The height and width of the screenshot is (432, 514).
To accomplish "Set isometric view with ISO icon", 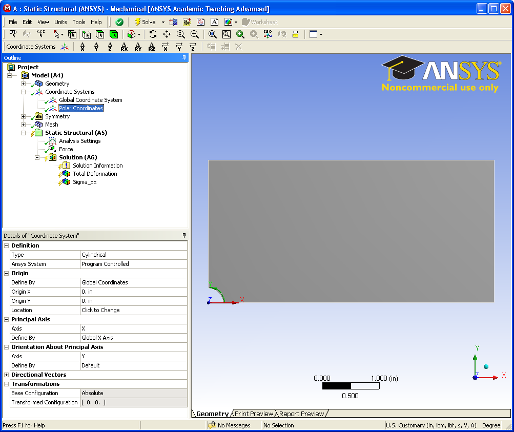I will click(x=268, y=34).
